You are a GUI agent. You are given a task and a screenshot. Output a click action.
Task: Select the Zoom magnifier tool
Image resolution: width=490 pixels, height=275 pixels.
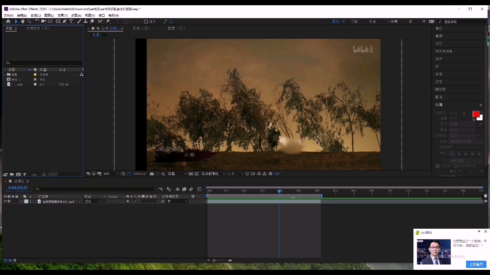[29, 21]
